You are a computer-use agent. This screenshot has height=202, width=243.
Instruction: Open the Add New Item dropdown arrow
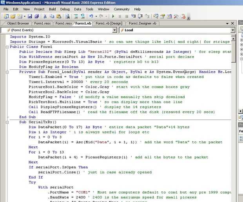[24, 16]
